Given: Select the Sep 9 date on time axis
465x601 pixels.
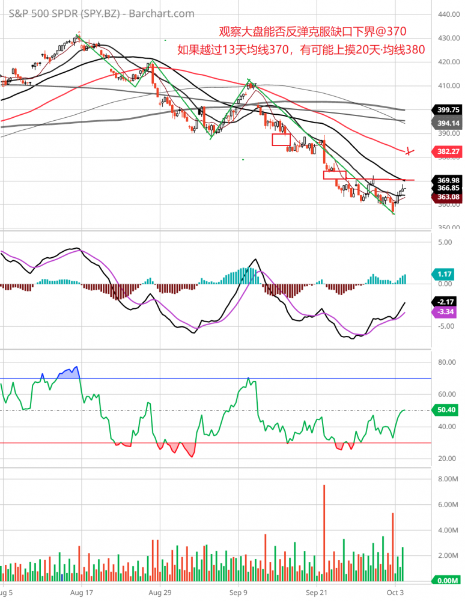Looking at the screenshot, I should (239, 592).
